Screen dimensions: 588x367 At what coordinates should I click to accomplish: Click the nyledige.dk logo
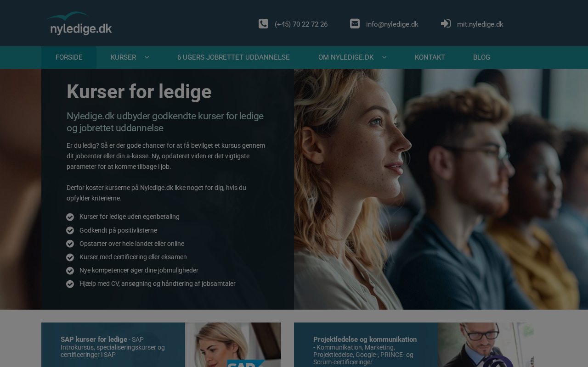(x=79, y=23)
